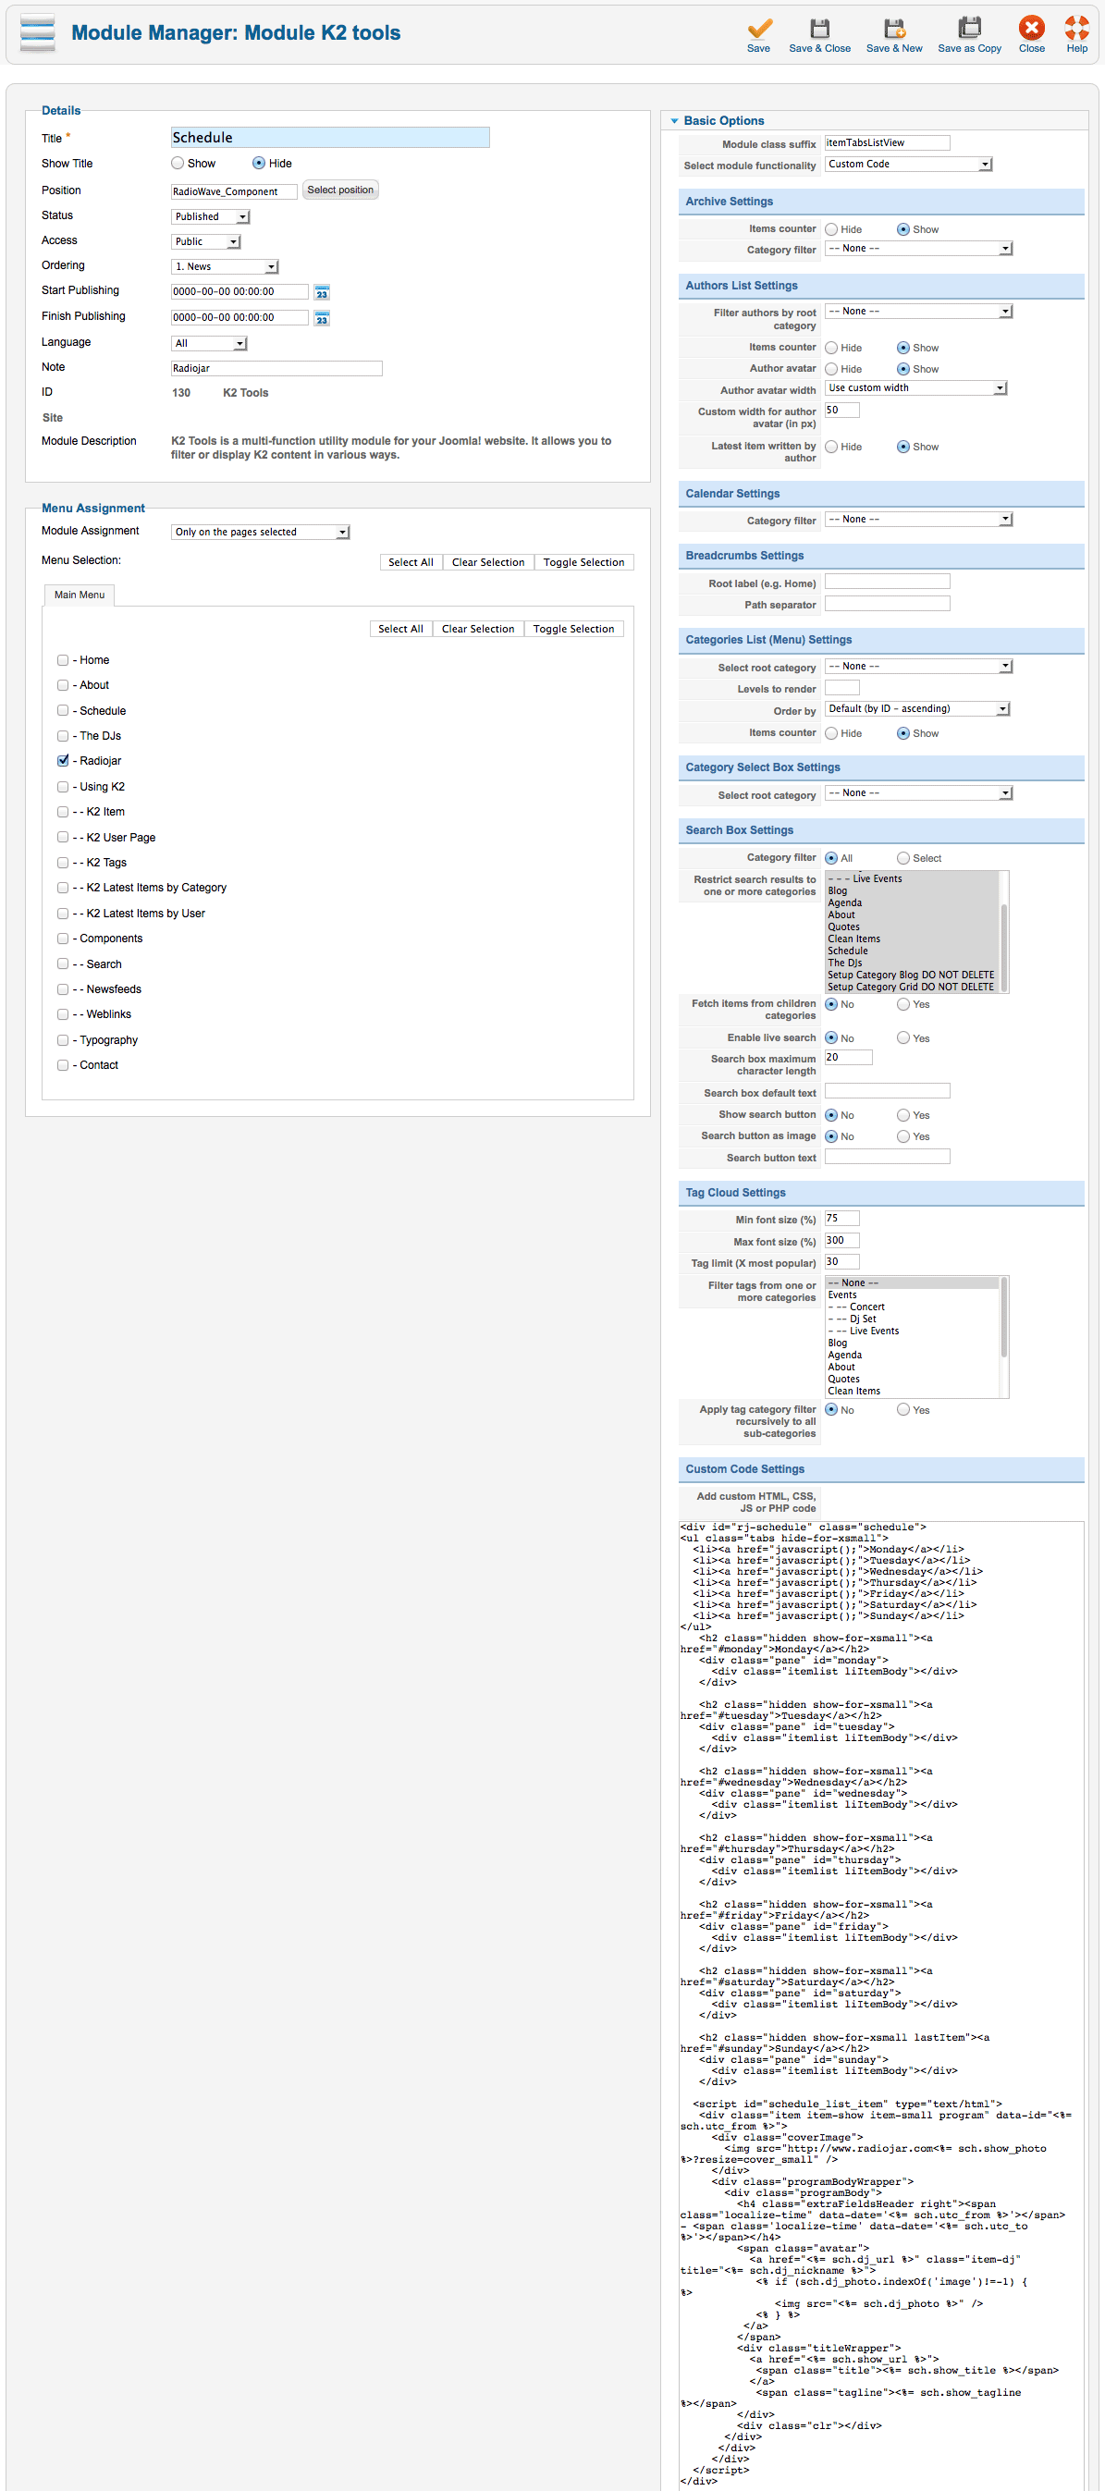Open the Language dropdown
The height and width of the screenshot is (2491, 1105).
point(210,344)
